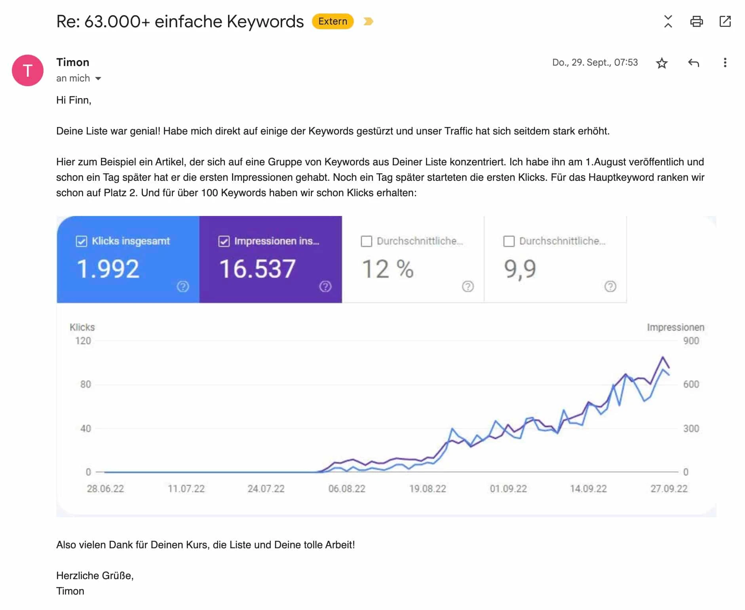Click the 27.09.22 date on the chart axis
The image size is (745, 610).
tap(669, 489)
